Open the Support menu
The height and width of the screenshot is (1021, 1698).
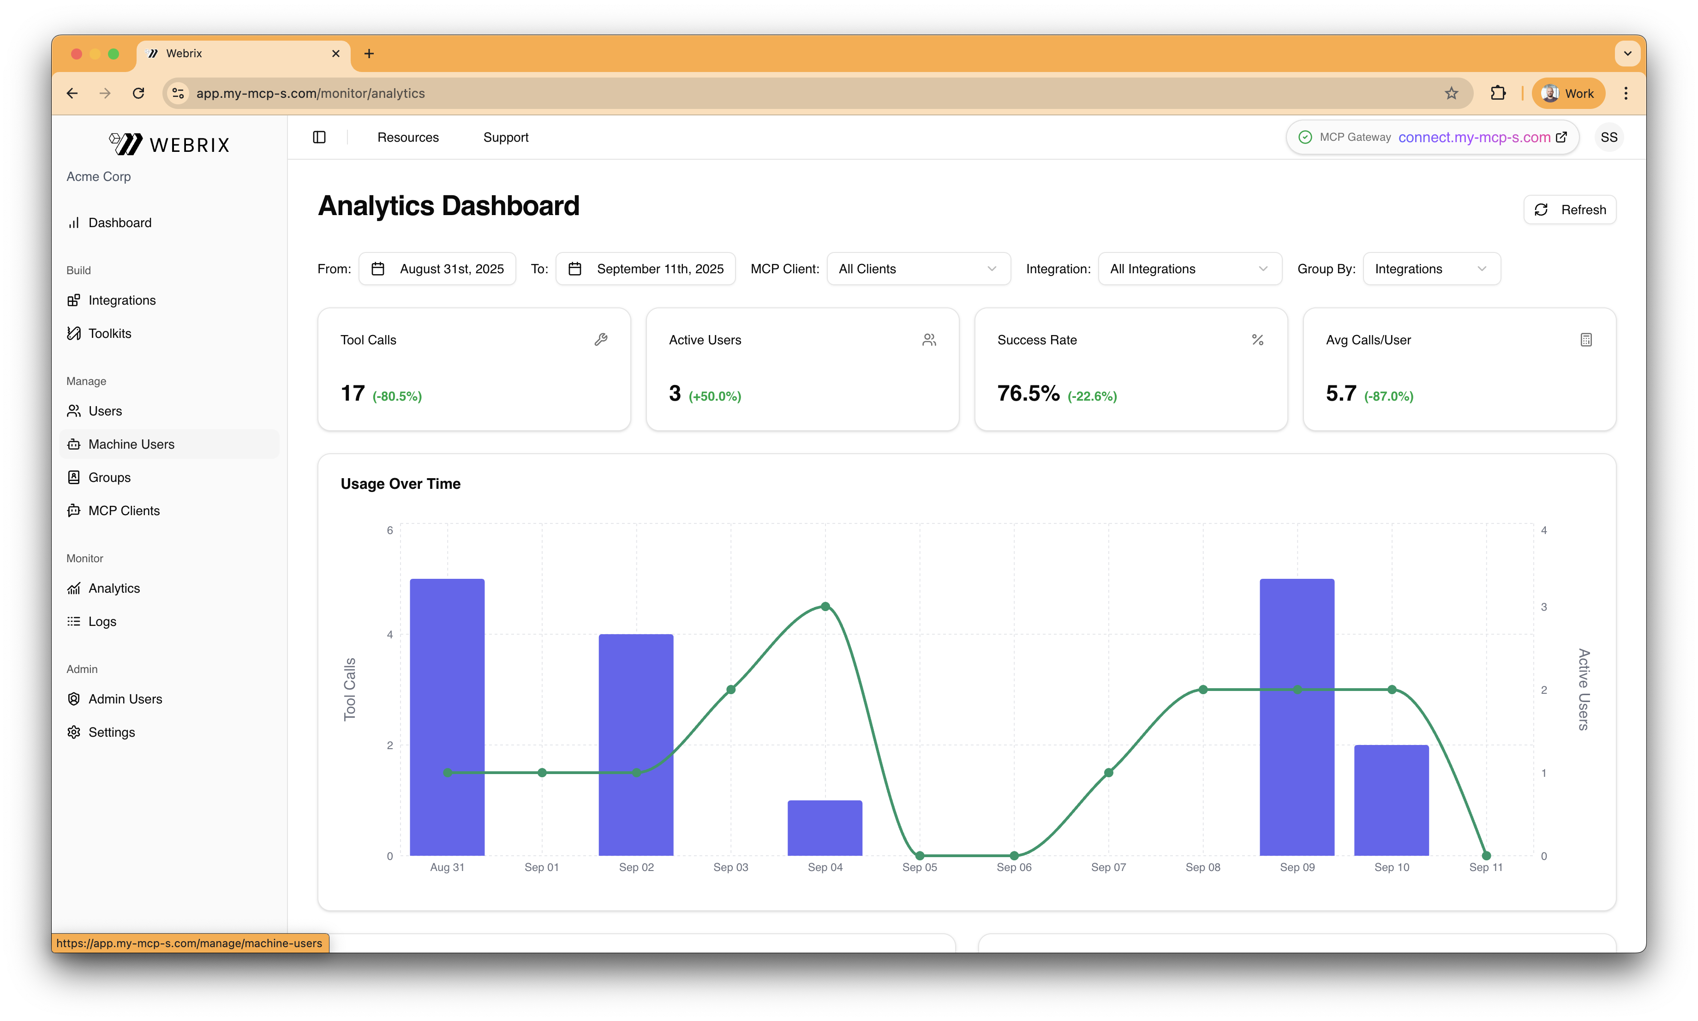click(x=506, y=137)
